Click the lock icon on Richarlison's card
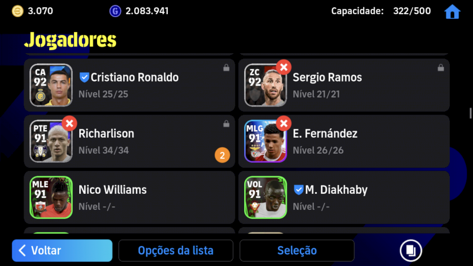473x266 pixels. 226,124
